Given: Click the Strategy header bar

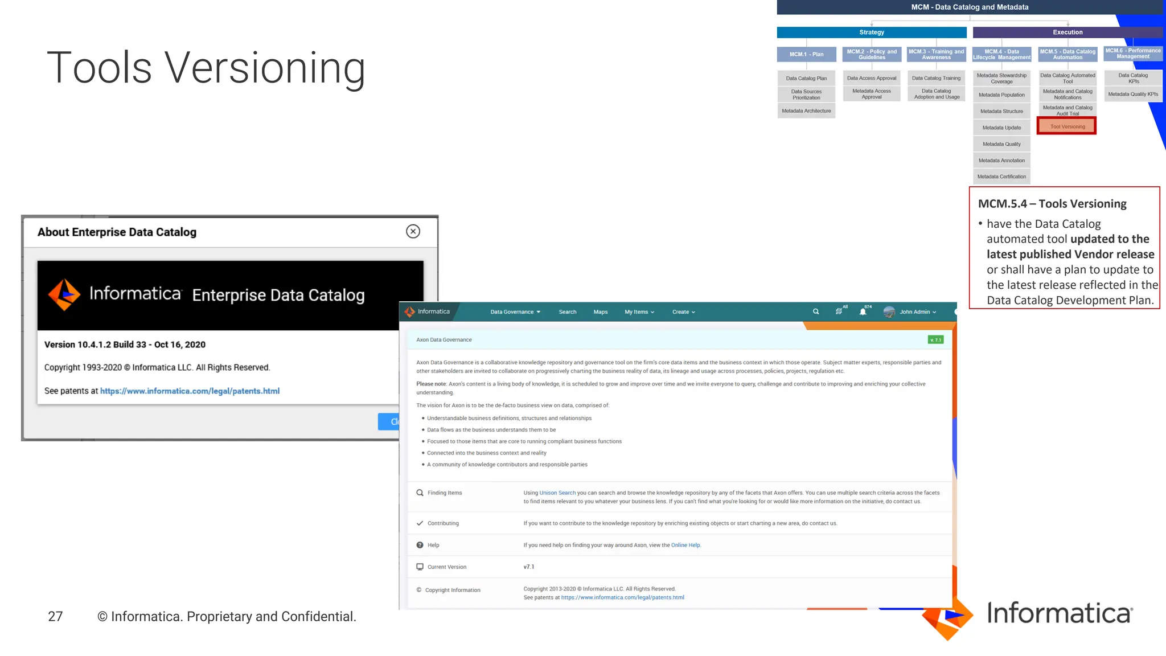Looking at the screenshot, I should click(x=872, y=32).
